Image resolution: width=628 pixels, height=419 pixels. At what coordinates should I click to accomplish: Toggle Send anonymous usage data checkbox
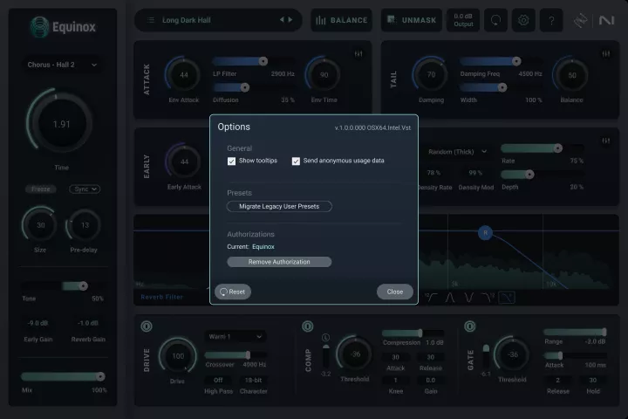click(296, 161)
